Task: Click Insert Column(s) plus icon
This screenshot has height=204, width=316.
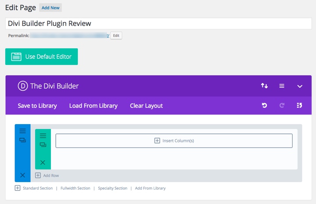Action: click(157, 140)
